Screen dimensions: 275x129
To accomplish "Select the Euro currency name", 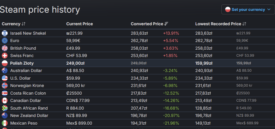I will 15,41.
